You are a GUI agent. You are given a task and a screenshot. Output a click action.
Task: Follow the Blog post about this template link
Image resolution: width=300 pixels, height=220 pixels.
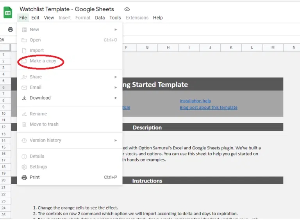tap(208, 108)
